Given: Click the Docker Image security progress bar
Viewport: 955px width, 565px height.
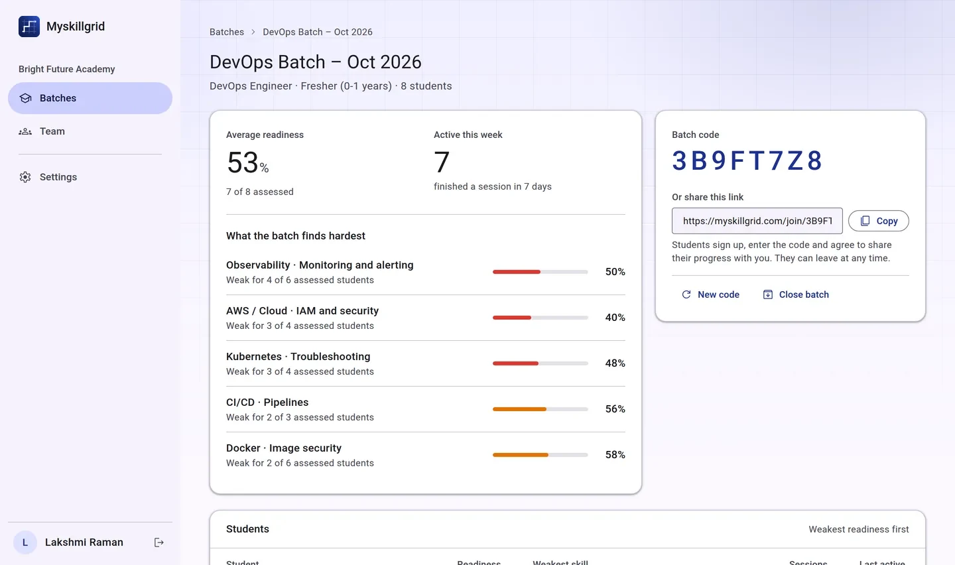Looking at the screenshot, I should point(541,455).
